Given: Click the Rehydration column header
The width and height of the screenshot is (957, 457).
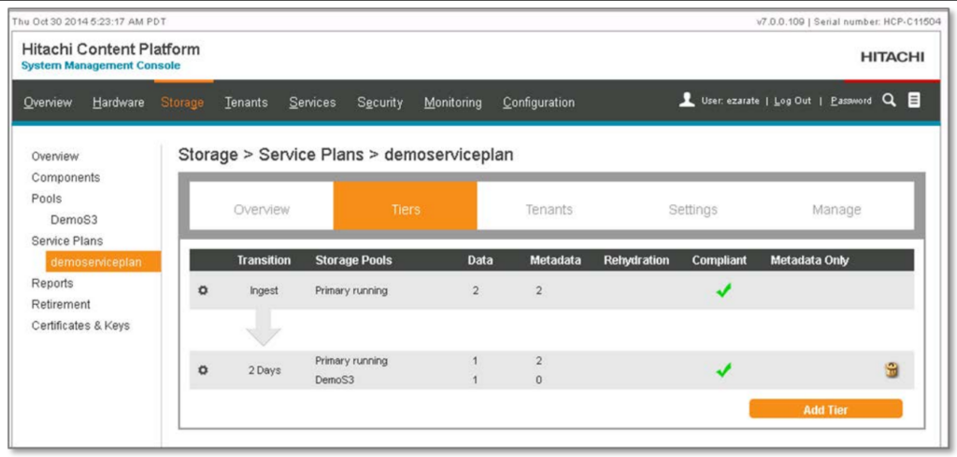Looking at the screenshot, I should (636, 260).
